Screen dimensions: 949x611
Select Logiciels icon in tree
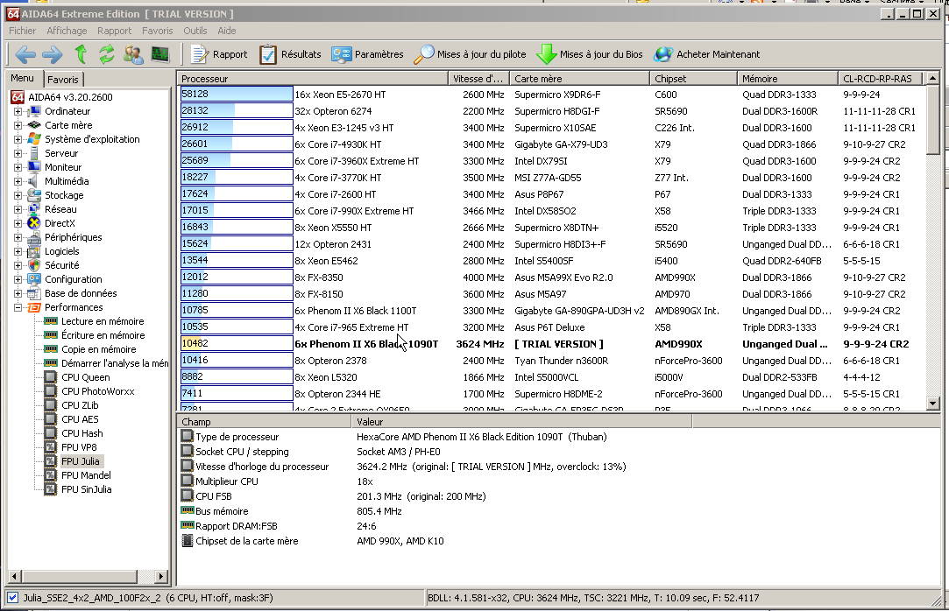pos(34,251)
